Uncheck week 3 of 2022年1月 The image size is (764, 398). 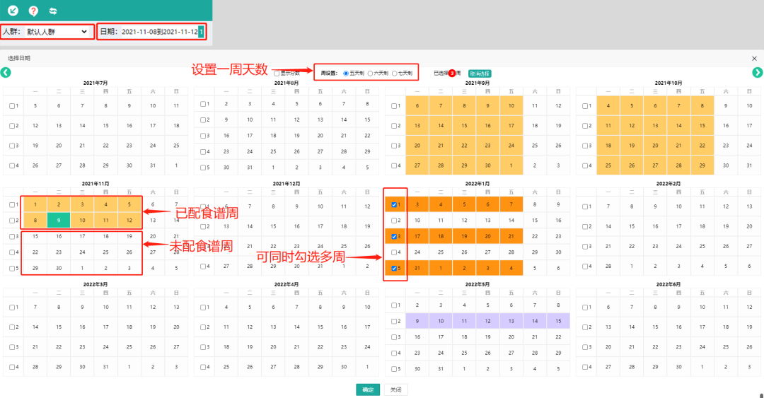394,236
